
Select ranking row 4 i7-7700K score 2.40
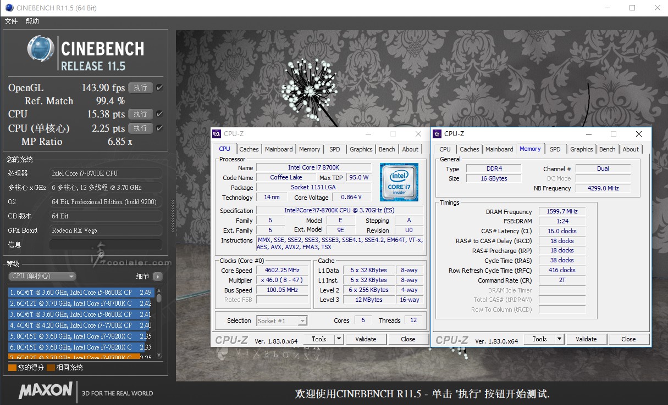coord(81,325)
